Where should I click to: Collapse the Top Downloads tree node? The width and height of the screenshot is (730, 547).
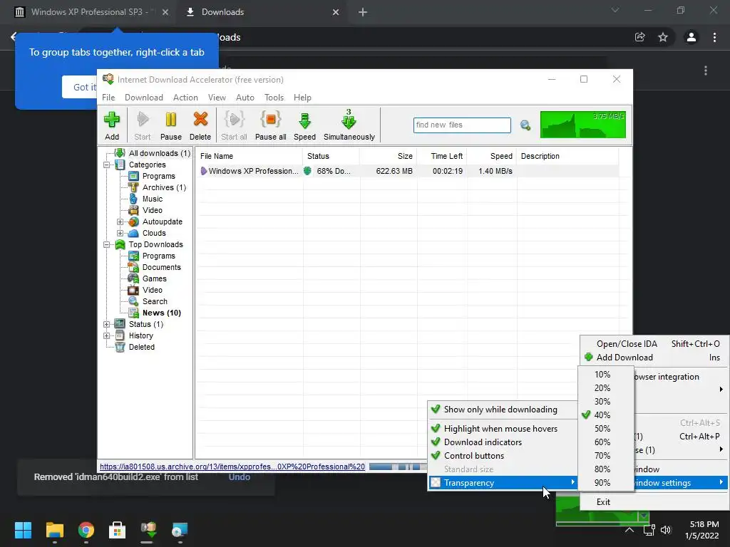click(107, 245)
